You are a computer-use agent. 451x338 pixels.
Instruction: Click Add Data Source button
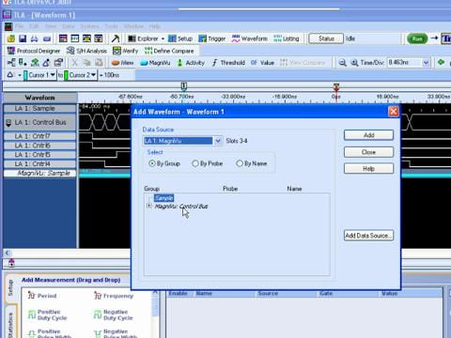368,236
